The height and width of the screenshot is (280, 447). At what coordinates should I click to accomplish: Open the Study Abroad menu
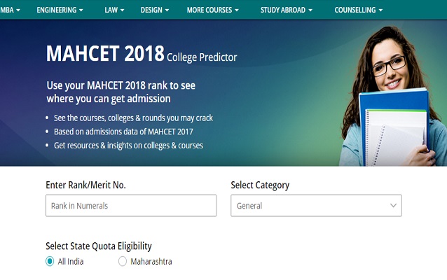click(x=286, y=10)
